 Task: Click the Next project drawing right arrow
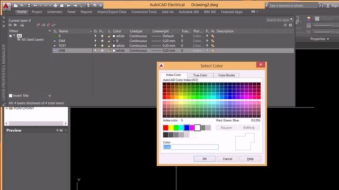click(75, 5)
